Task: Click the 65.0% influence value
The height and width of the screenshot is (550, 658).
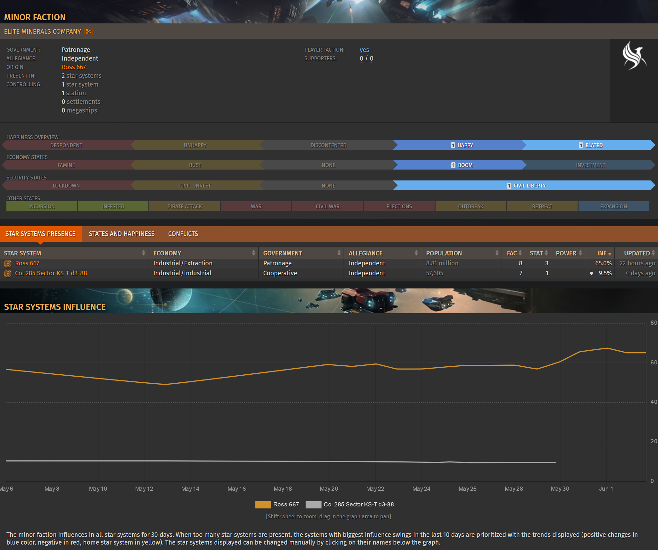Action: (604, 263)
